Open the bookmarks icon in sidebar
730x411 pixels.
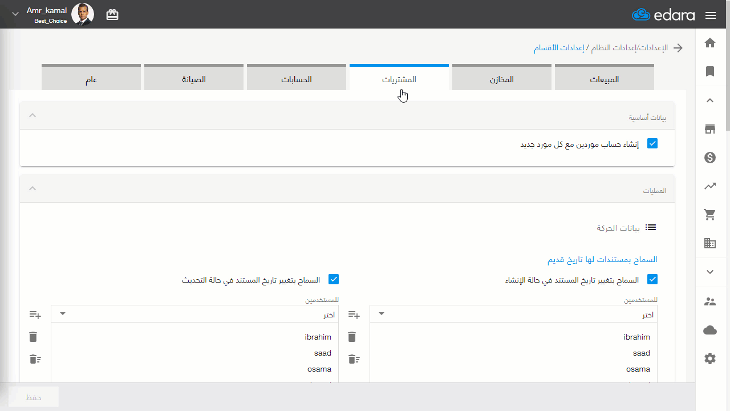[710, 71]
